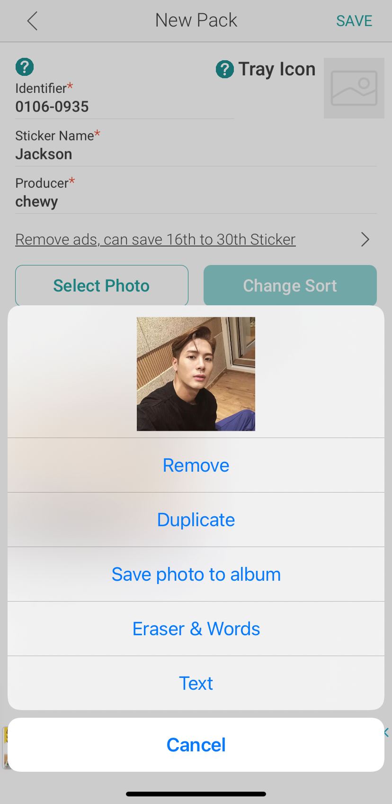This screenshot has width=392, height=804.
Task: Tap the selfie photo thumbnail
Action: [x=196, y=374]
